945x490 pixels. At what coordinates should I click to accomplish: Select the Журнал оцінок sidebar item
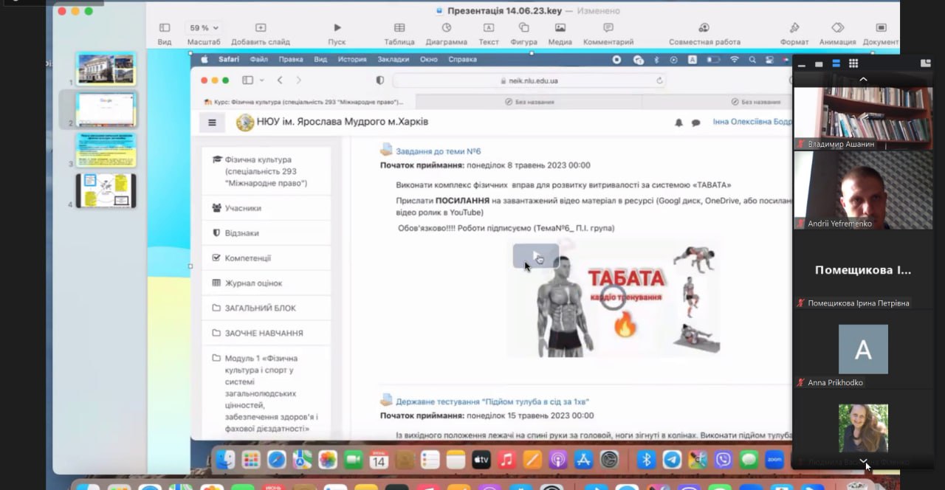[x=253, y=283]
